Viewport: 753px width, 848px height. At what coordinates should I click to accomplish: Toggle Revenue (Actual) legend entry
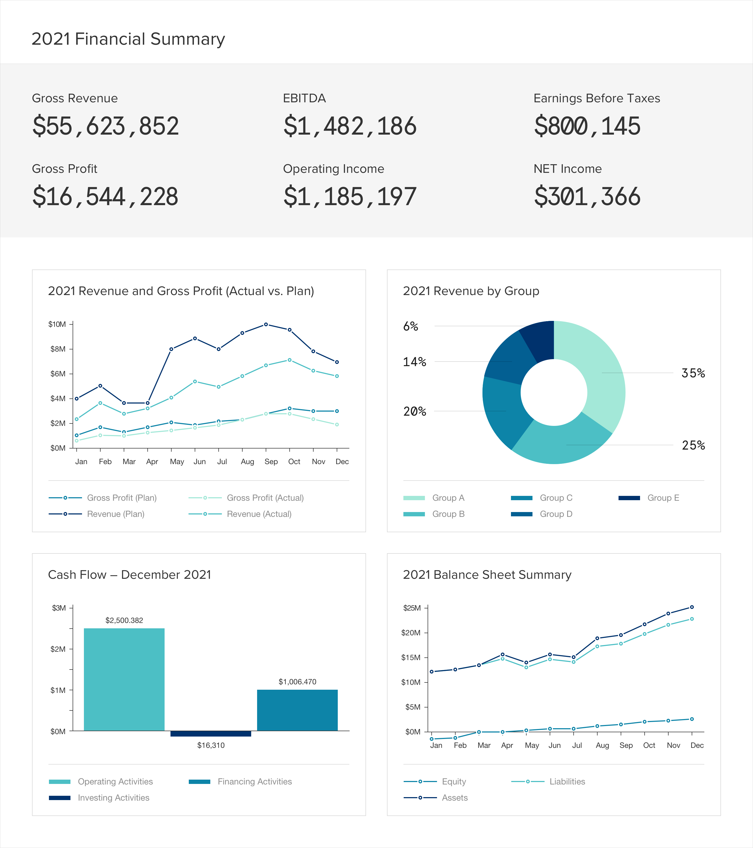point(259,514)
